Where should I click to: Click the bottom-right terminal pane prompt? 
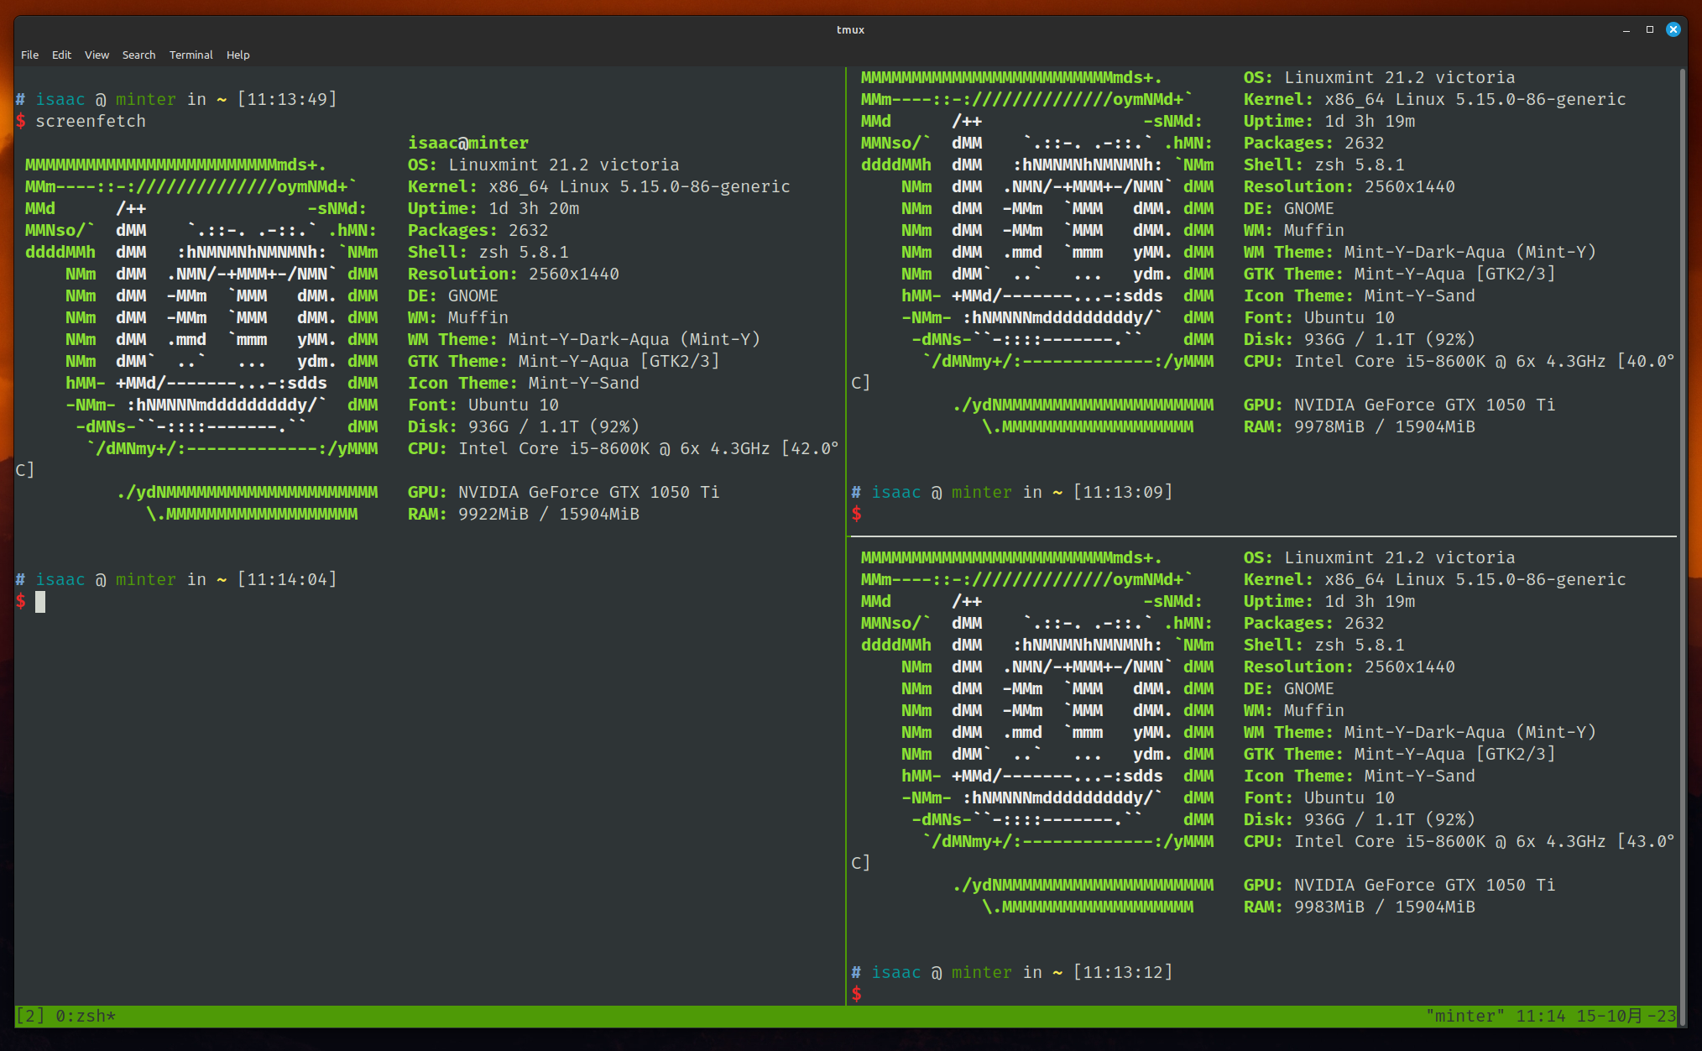coord(858,994)
